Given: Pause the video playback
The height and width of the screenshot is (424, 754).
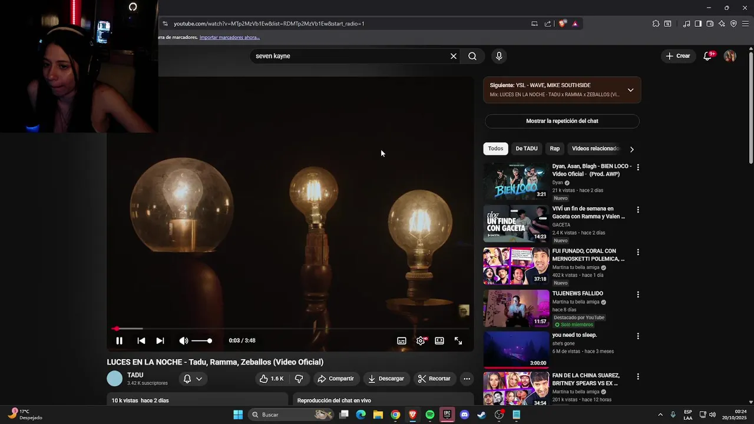Looking at the screenshot, I should (x=119, y=340).
